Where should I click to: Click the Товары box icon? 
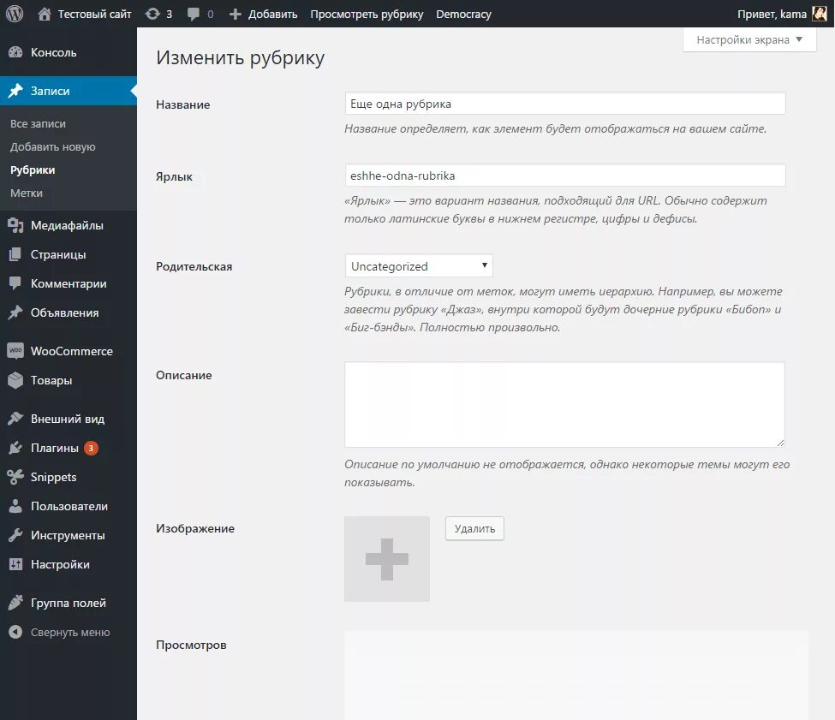pyautogui.click(x=15, y=380)
